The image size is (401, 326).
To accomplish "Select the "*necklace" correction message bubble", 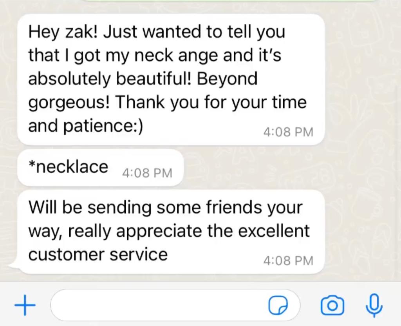I will pos(100,168).
